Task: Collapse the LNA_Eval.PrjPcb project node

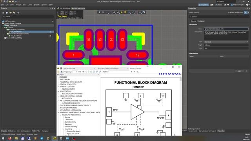Action: pyautogui.click(x=3, y=25)
